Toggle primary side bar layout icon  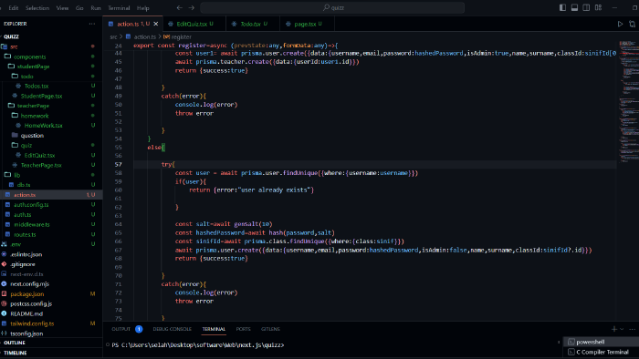pos(562,7)
